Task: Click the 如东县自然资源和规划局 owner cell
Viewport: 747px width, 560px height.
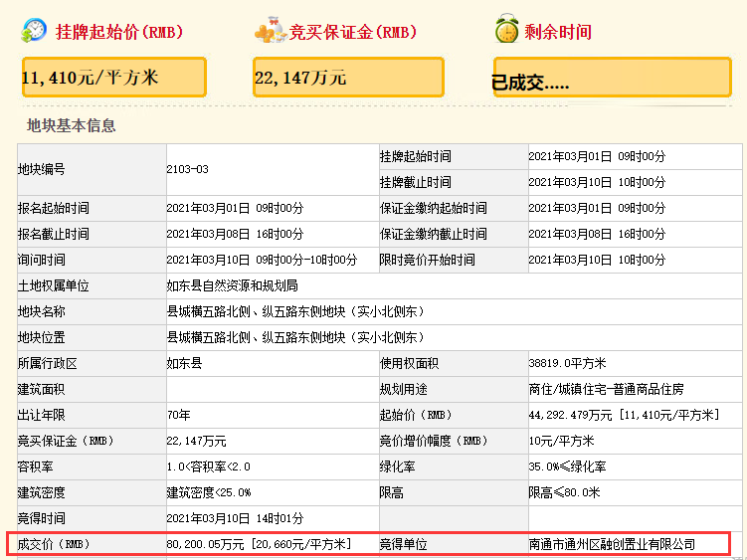Action: [x=454, y=285]
